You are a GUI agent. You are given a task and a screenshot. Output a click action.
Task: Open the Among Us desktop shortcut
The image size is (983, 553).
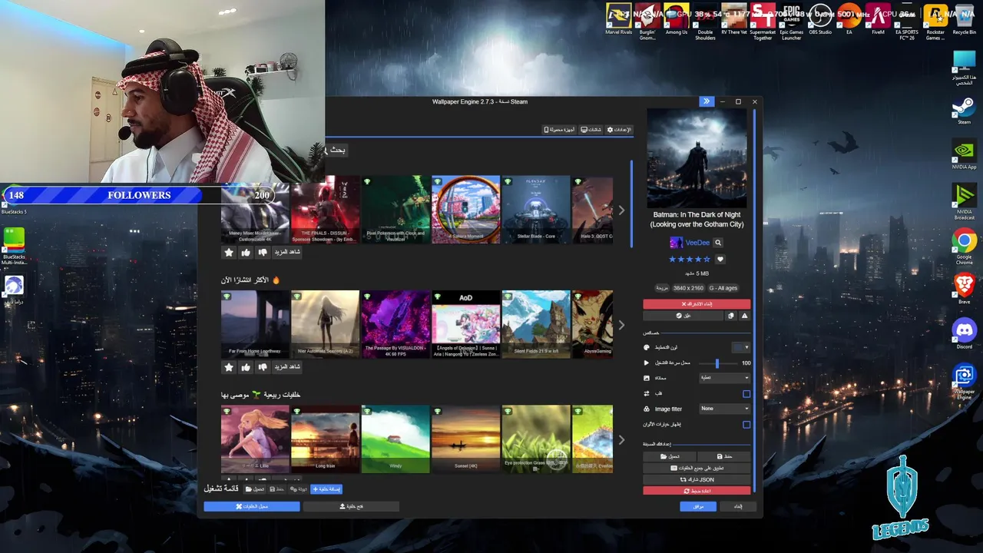(x=676, y=20)
